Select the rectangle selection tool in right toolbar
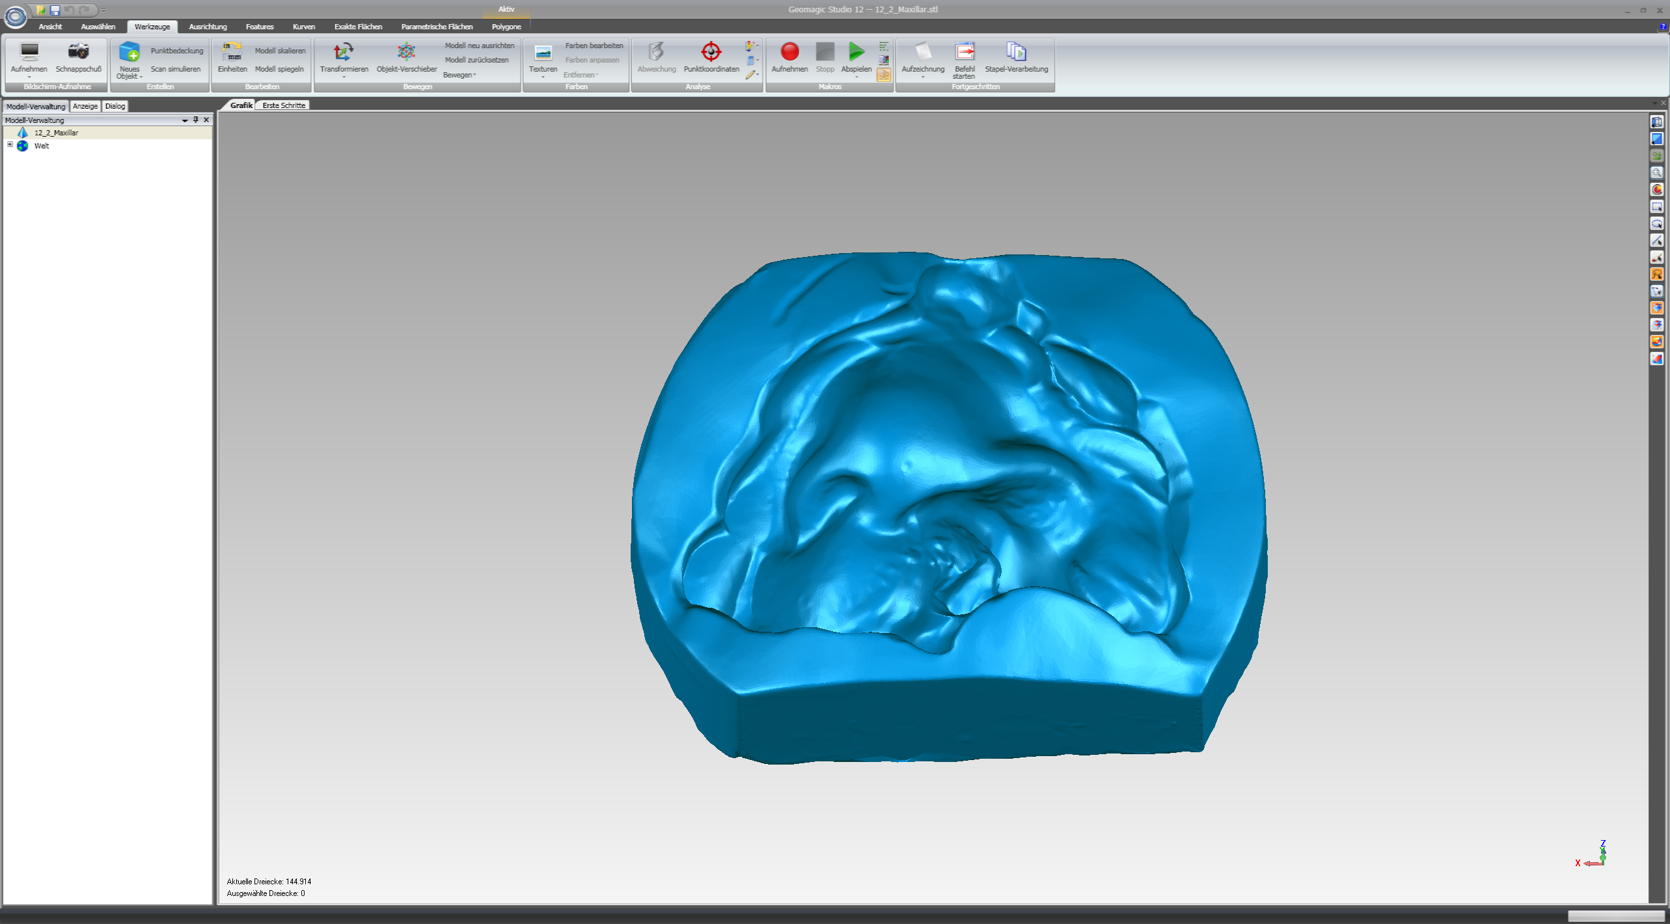Screen dimensions: 1670x924 point(1657,206)
